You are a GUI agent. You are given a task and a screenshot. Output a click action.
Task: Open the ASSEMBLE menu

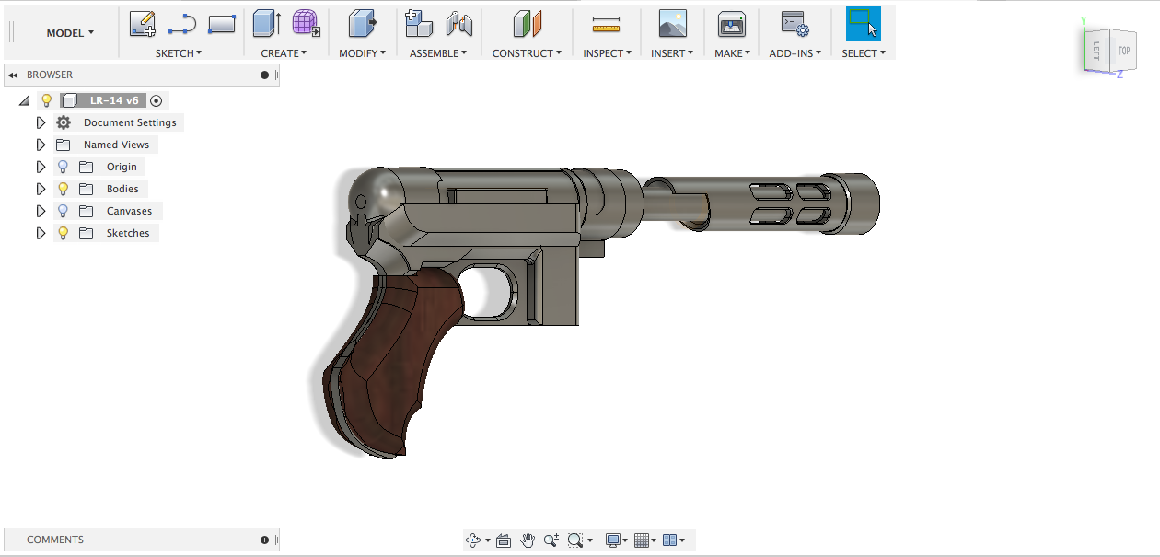click(438, 53)
